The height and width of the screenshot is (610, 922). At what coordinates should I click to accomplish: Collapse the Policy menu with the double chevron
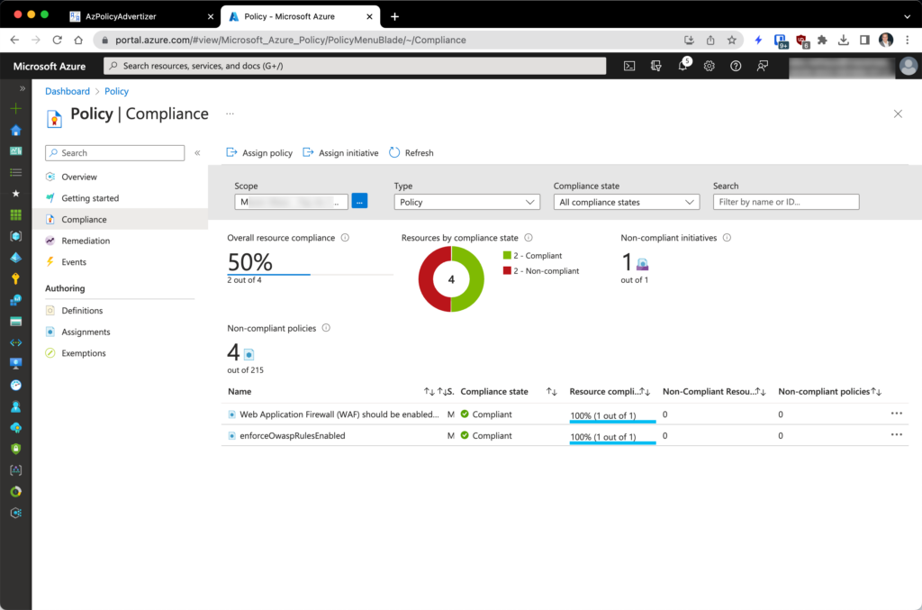point(197,152)
